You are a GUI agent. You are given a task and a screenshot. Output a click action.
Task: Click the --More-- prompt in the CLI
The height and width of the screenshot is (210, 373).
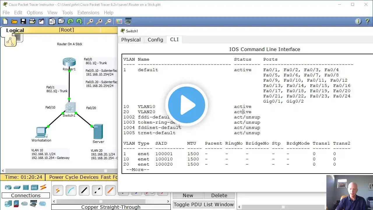[x=138, y=169]
